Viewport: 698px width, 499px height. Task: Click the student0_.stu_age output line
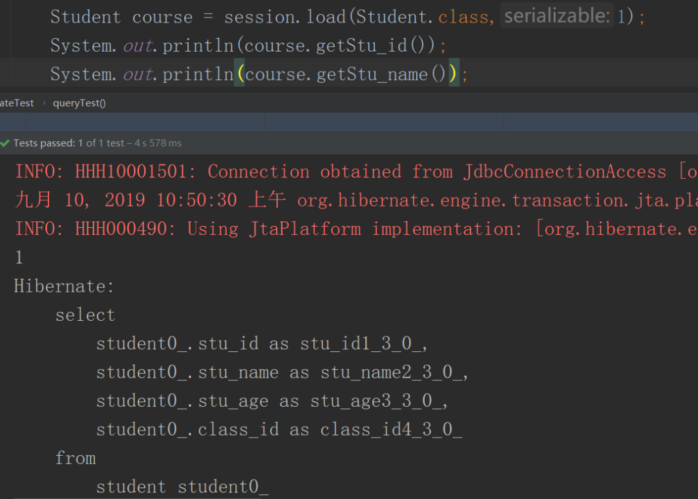[x=271, y=401]
